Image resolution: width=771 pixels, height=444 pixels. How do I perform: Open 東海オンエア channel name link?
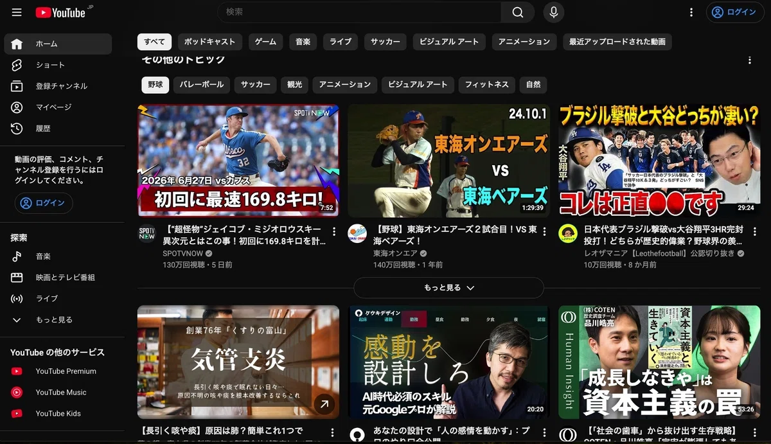(x=395, y=254)
